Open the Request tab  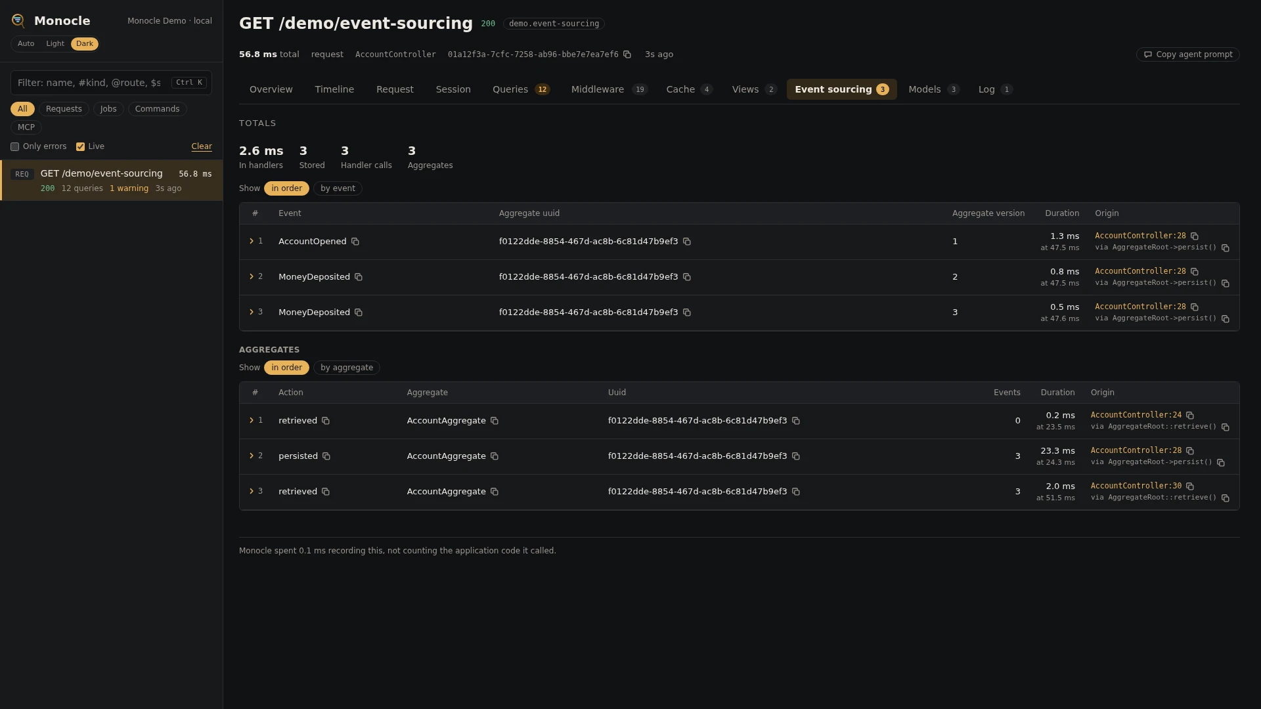pyautogui.click(x=395, y=90)
